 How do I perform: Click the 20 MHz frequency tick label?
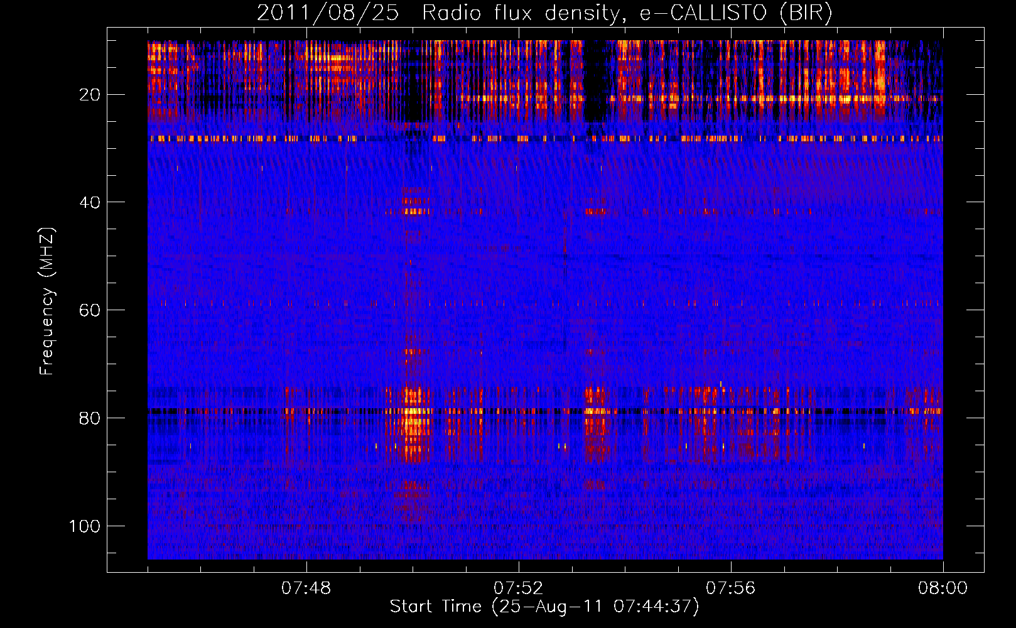tap(90, 95)
